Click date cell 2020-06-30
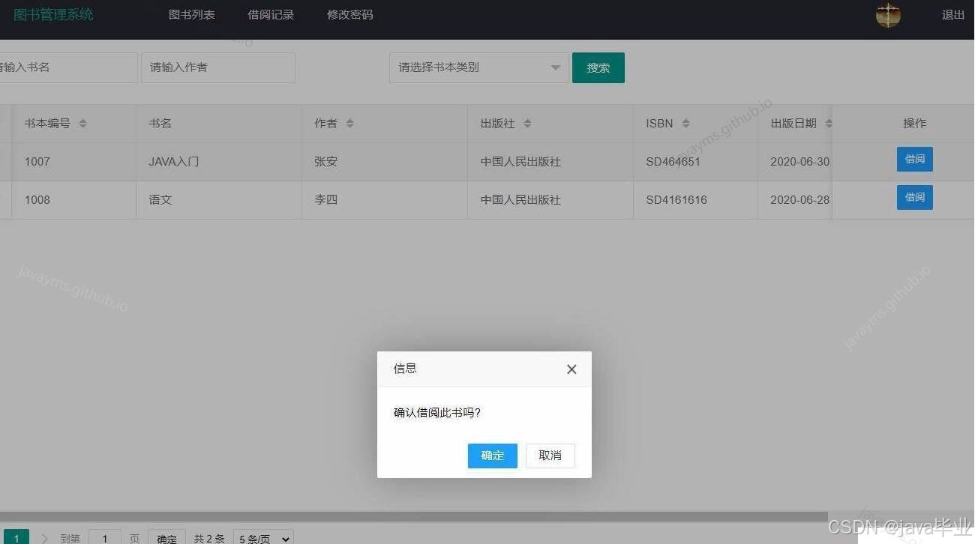Image resolution: width=975 pixels, height=544 pixels. click(795, 161)
